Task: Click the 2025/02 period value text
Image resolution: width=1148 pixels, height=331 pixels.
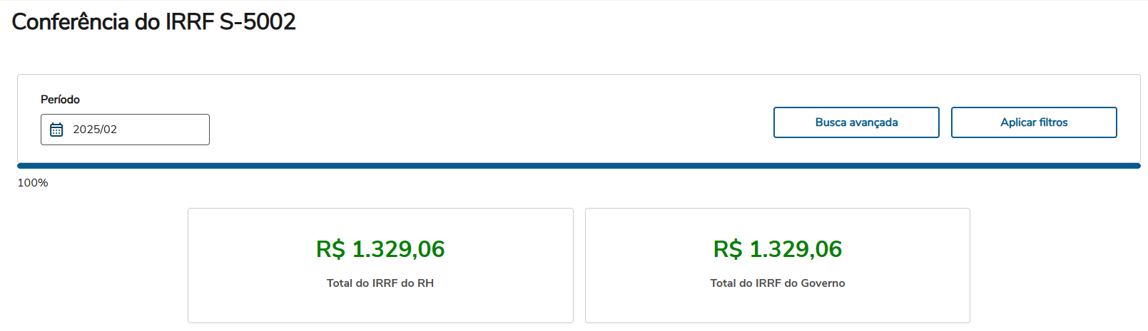Action: pos(95,130)
